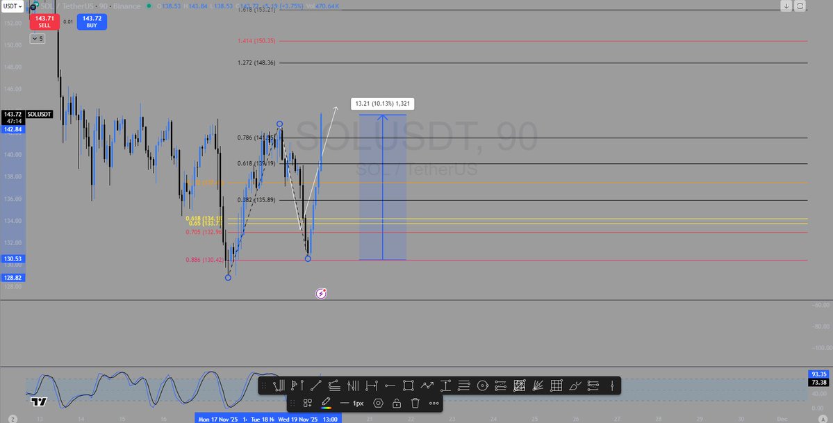Open the interval menu by clicking 90
The image size is (833, 423).
(x=103, y=6)
